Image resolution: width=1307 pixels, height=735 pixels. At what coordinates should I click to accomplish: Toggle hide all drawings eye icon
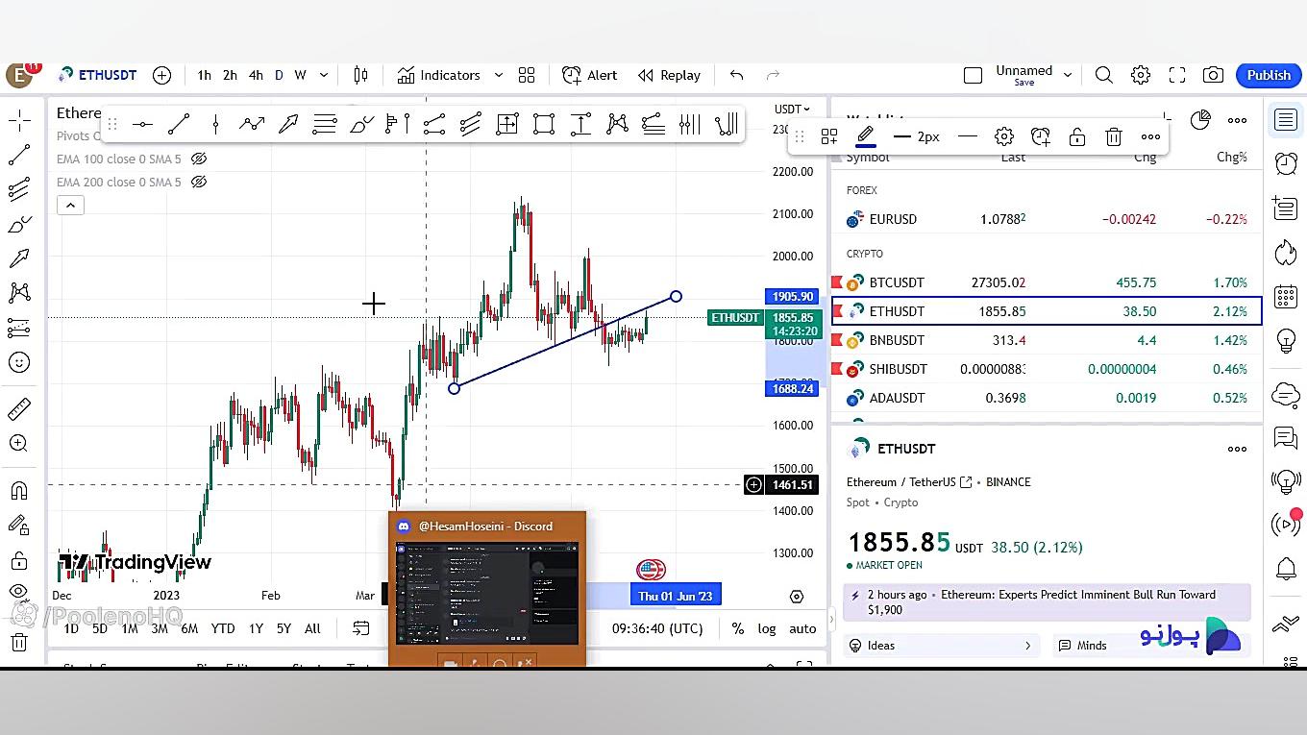(19, 592)
